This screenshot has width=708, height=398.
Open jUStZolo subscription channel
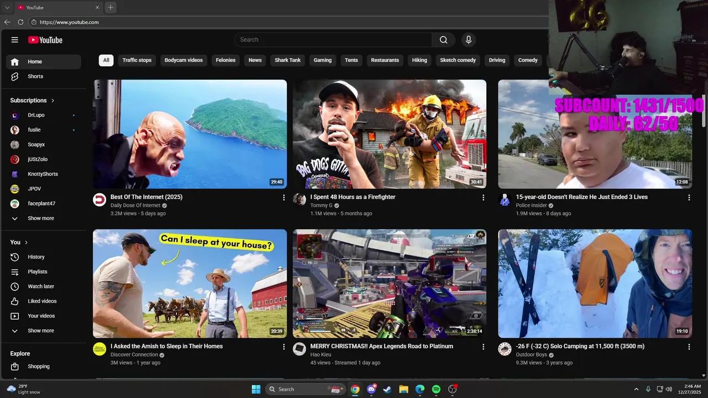click(43, 159)
